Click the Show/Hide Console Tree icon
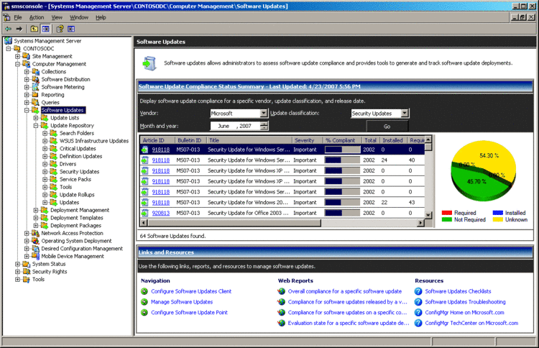 point(45,29)
